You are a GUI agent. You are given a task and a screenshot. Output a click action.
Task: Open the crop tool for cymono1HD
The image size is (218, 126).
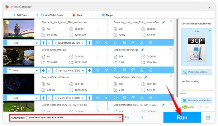coord(124,70)
